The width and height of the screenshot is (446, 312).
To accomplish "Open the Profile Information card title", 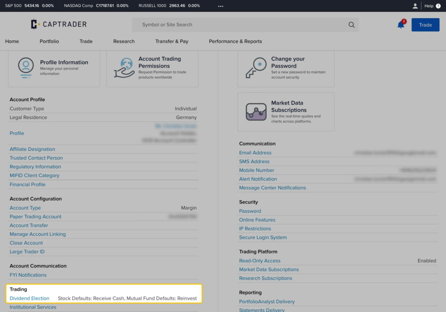I will click(64, 62).
